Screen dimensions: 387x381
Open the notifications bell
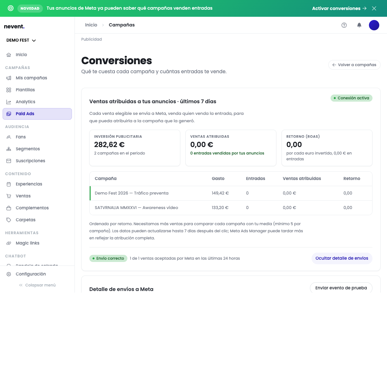tap(359, 25)
